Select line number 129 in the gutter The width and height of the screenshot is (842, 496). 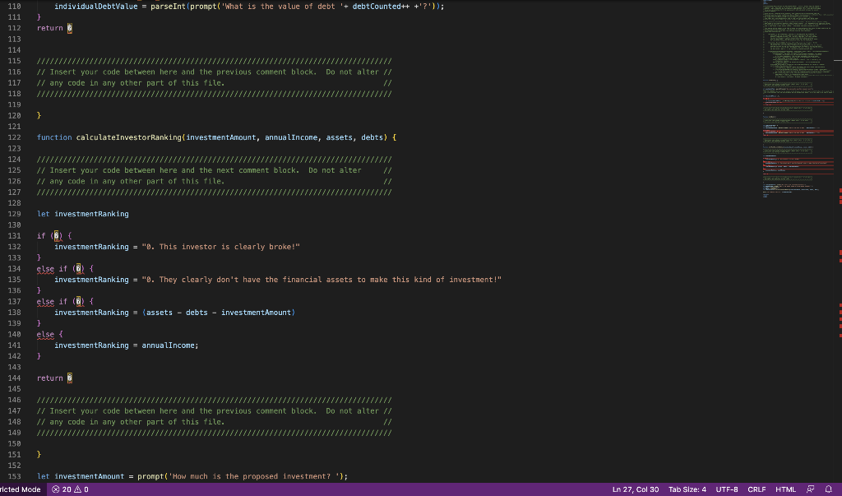tap(15, 214)
